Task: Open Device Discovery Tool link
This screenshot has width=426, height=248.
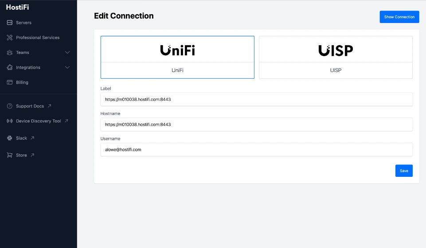Action: click(38, 121)
